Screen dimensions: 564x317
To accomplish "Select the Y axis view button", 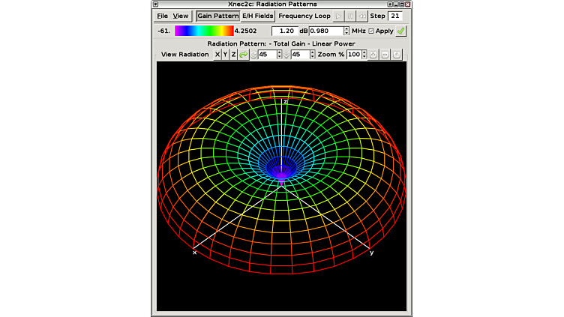I will pos(225,55).
